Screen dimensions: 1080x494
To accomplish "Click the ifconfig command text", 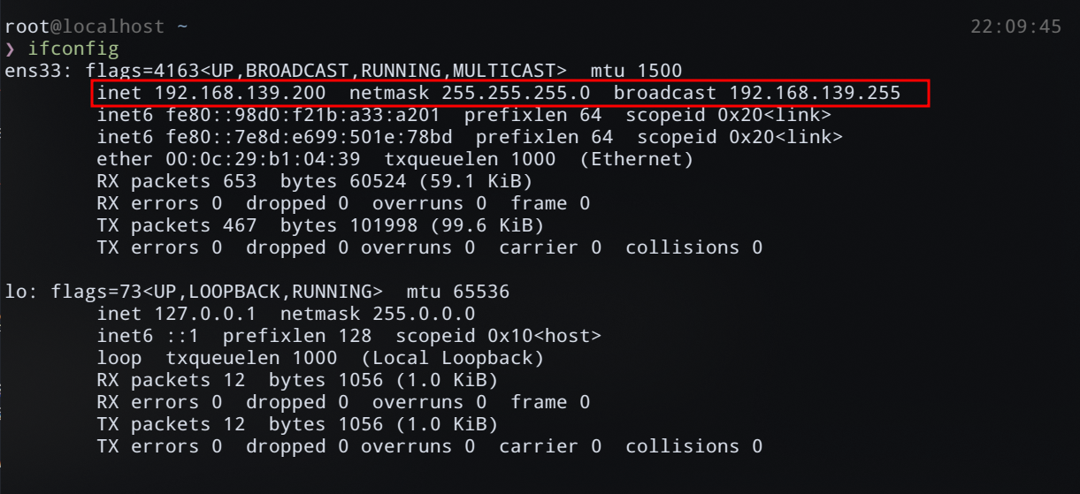I will (x=73, y=49).
